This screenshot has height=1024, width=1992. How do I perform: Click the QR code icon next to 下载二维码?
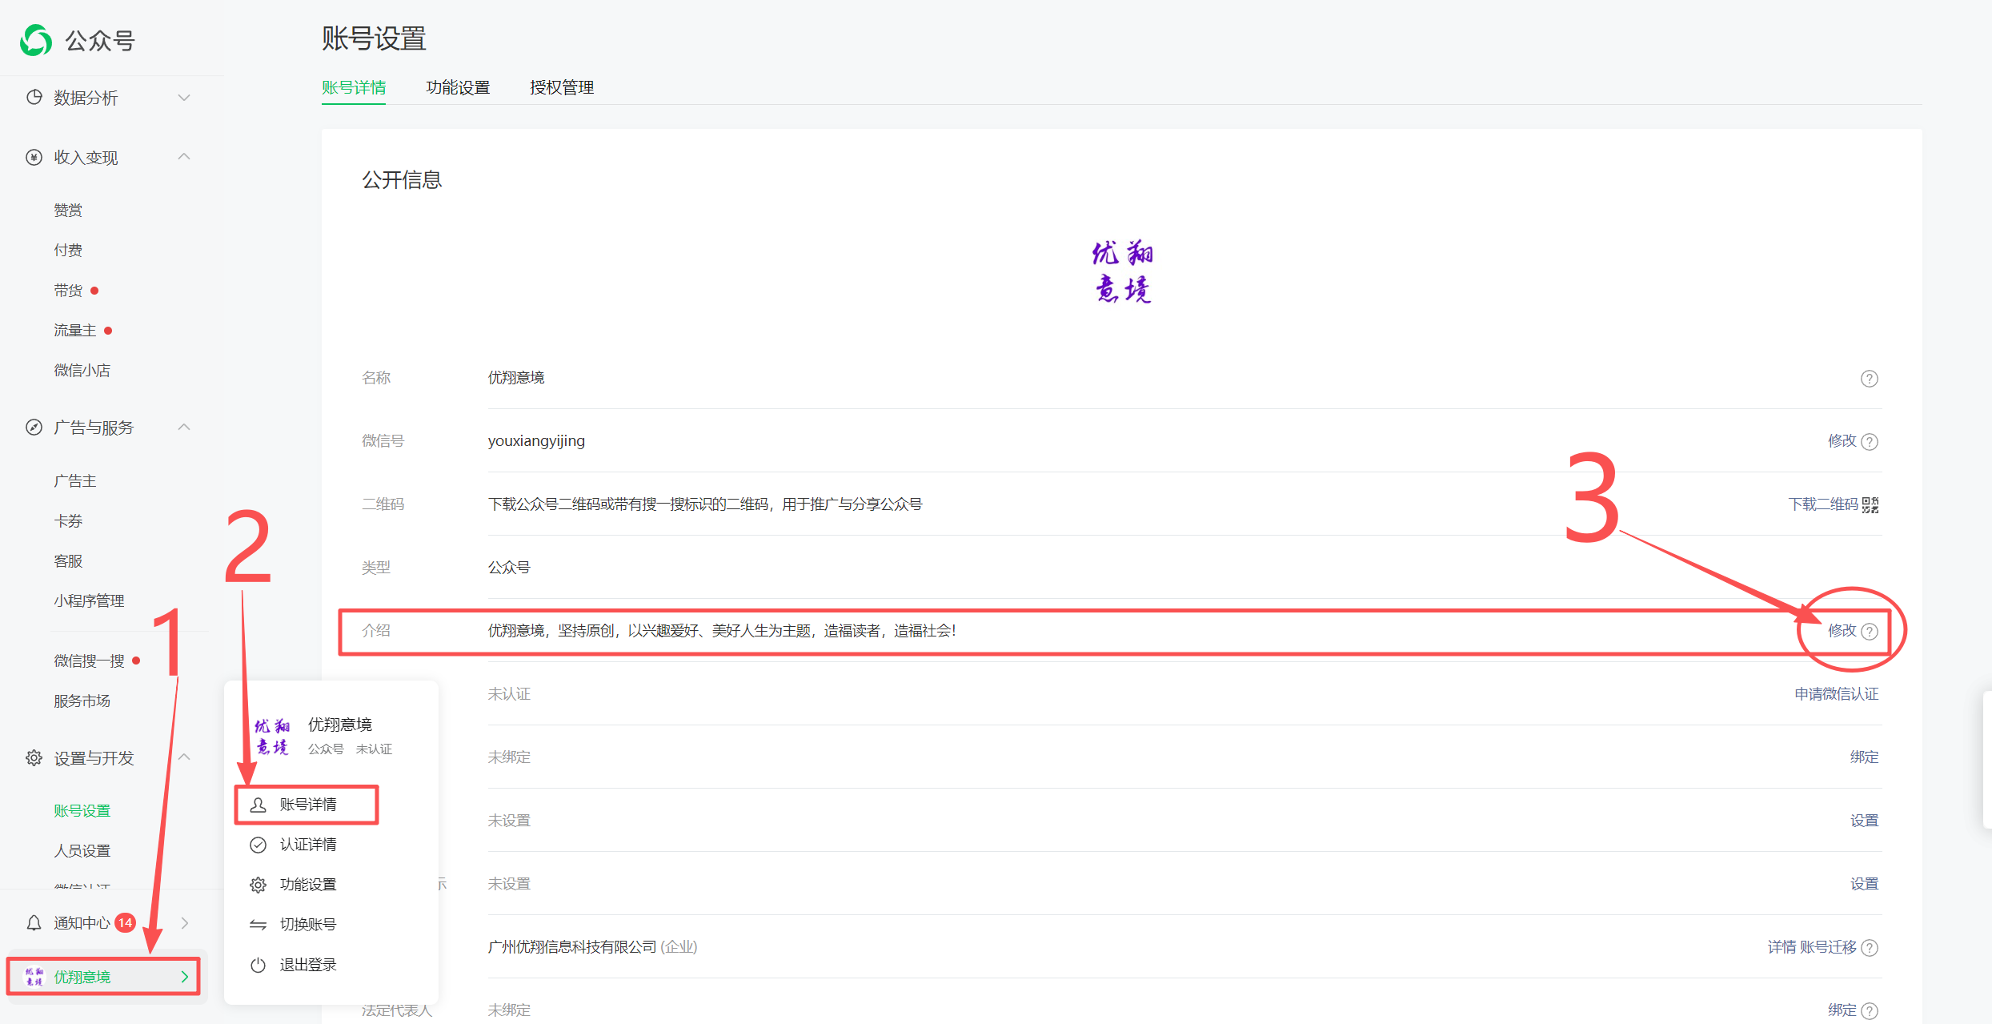1870,504
